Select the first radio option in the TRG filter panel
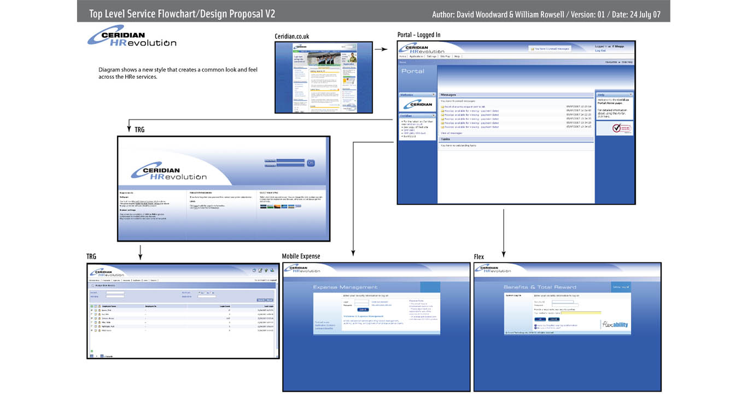The image size is (747, 420). coord(199,293)
